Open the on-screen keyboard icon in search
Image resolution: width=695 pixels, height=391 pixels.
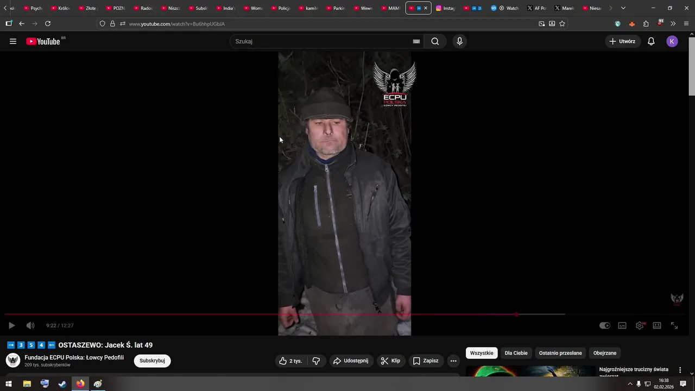(x=416, y=41)
